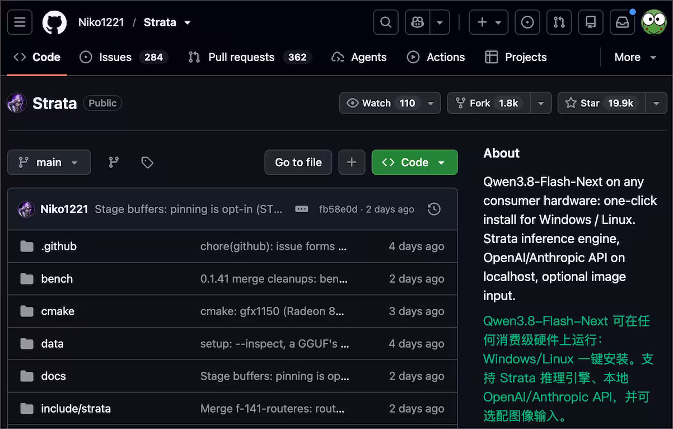
Task: Click the About heading
Action: tap(502, 153)
